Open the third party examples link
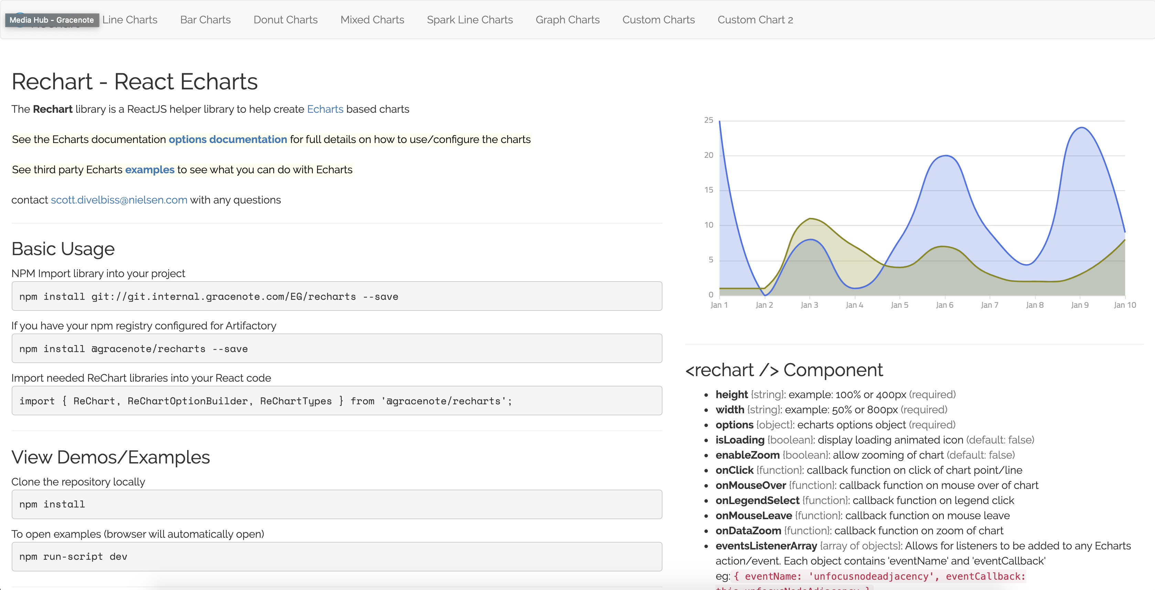This screenshot has width=1155, height=590. [150, 170]
